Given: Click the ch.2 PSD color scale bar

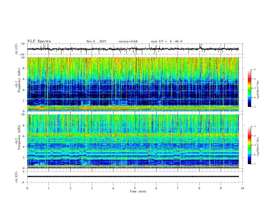Looking at the screenshot, I should (249, 145).
